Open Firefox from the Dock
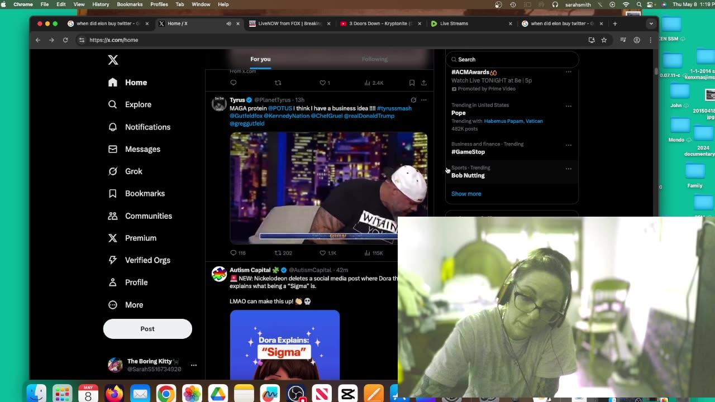 coord(114,394)
